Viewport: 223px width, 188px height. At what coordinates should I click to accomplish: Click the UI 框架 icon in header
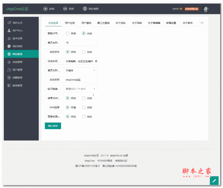[65, 9]
